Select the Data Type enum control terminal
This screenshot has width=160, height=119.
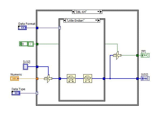(16, 93)
